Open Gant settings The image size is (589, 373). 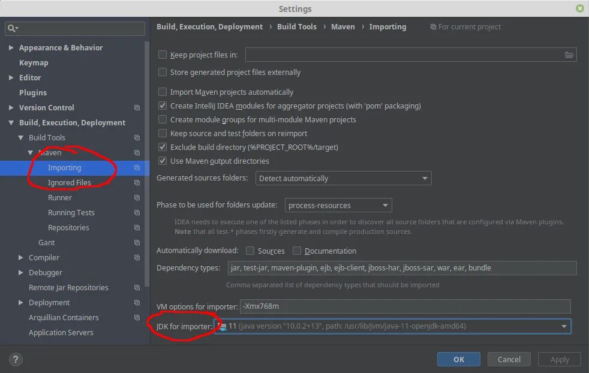[47, 243]
